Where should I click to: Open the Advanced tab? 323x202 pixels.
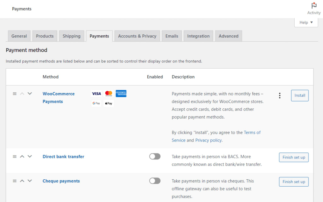[x=228, y=36]
